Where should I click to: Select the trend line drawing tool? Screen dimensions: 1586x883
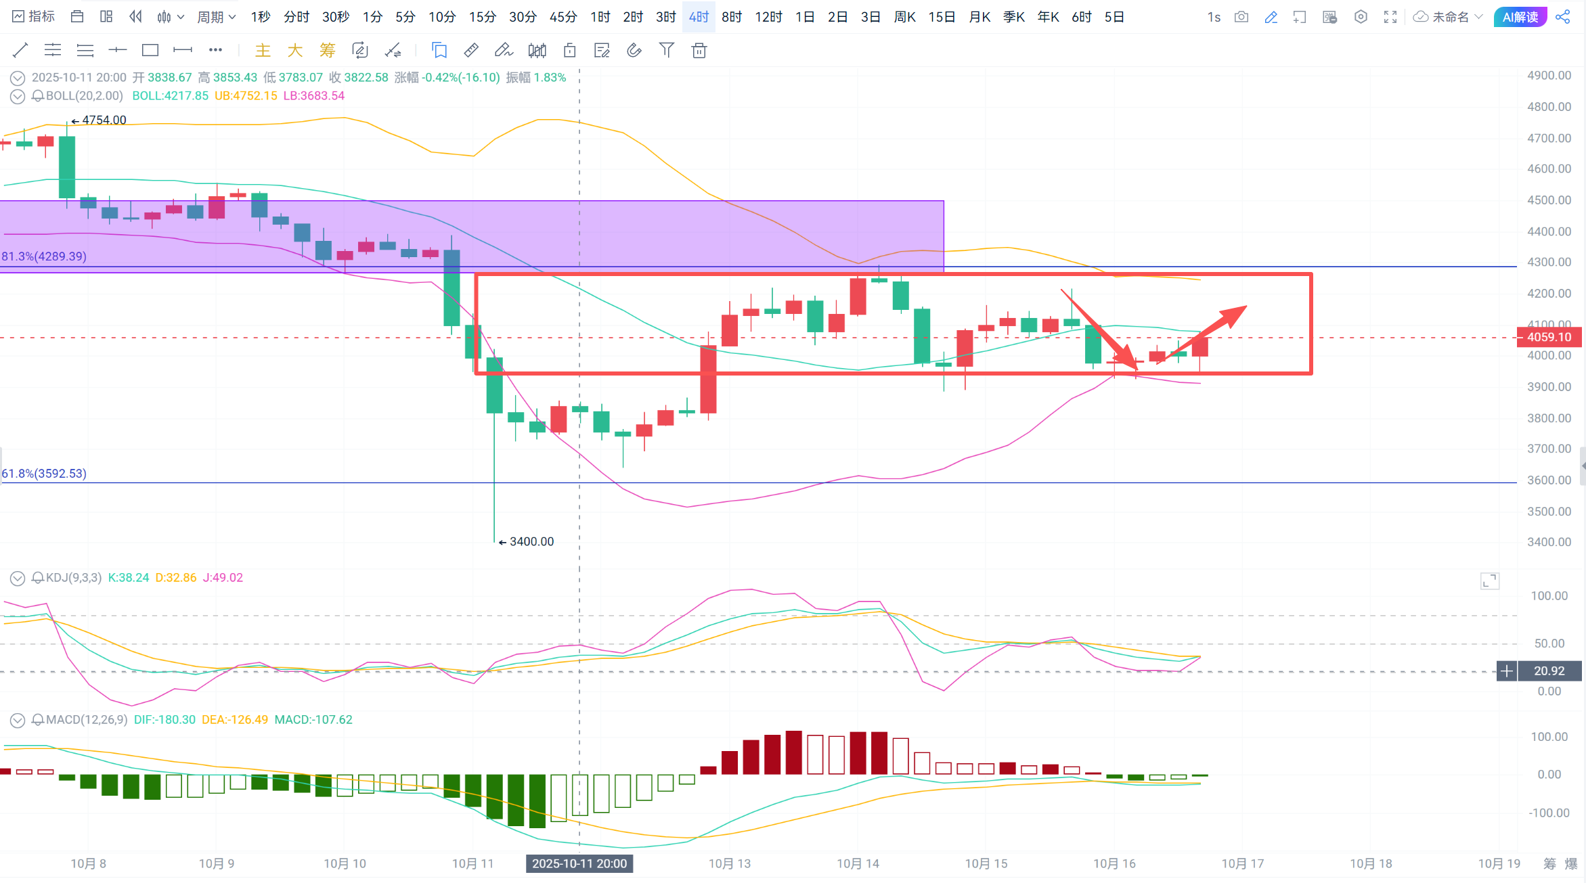pos(20,50)
